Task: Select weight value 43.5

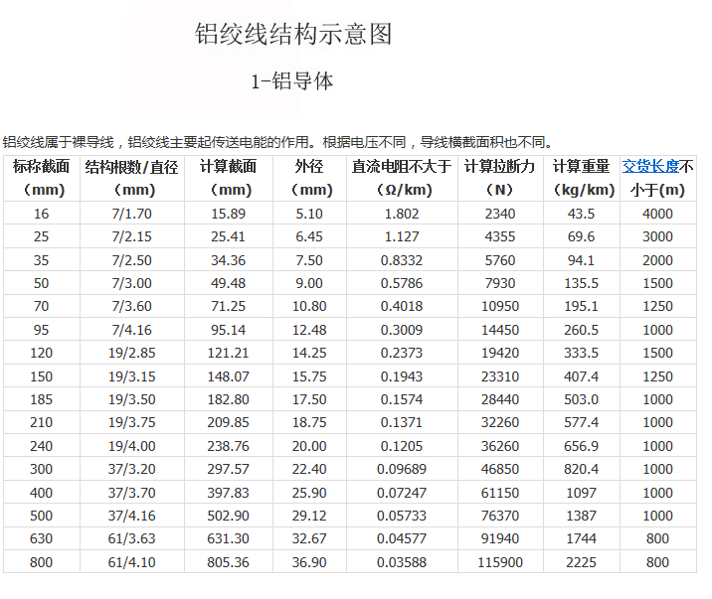Action: pos(581,214)
